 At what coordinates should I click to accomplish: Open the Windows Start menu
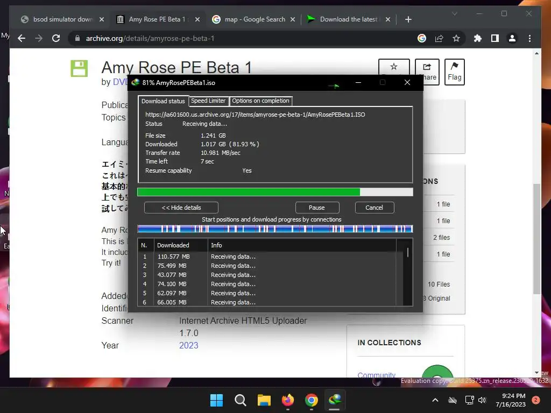click(216, 400)
